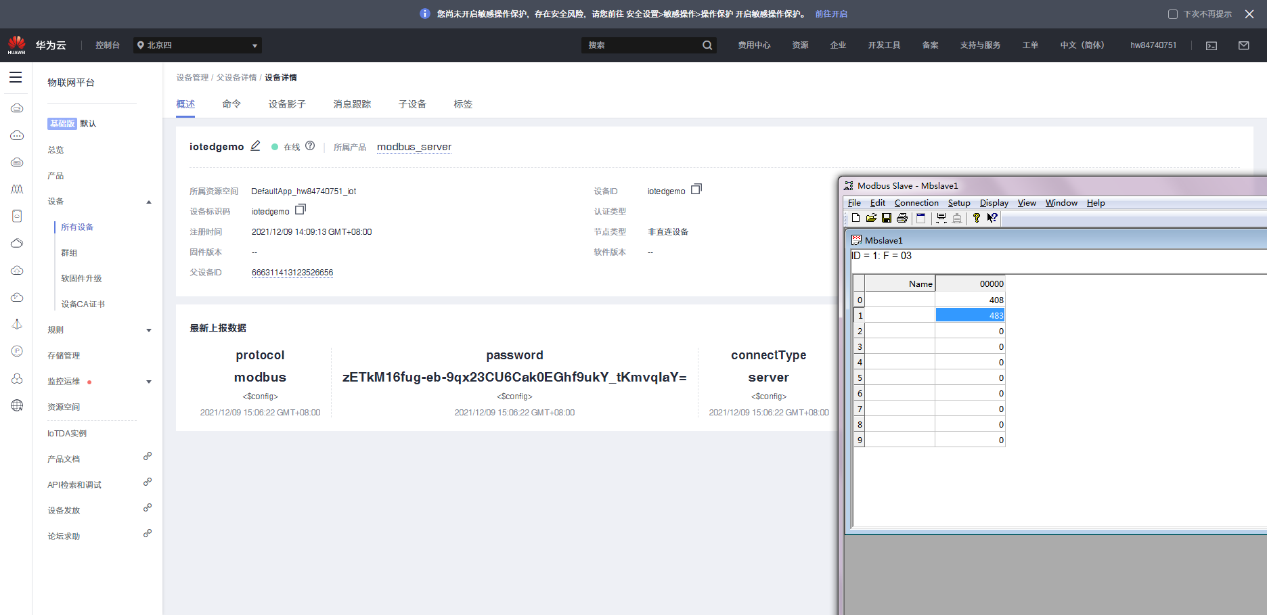Open 控制台 in the header
This screenshot has width=1267, height=615.
(x=108, y=45)
